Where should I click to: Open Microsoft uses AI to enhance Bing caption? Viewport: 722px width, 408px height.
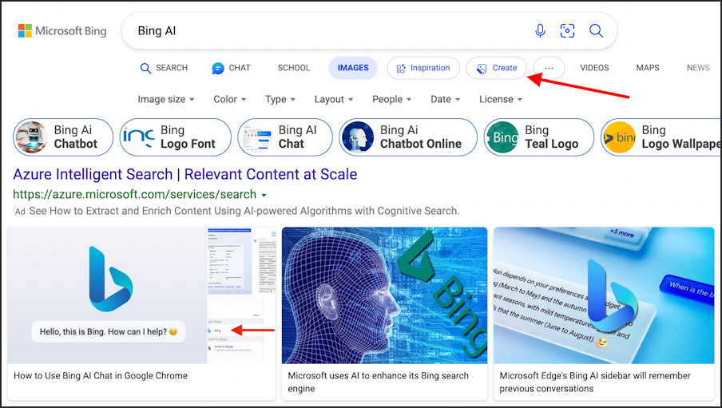point(378,382)
